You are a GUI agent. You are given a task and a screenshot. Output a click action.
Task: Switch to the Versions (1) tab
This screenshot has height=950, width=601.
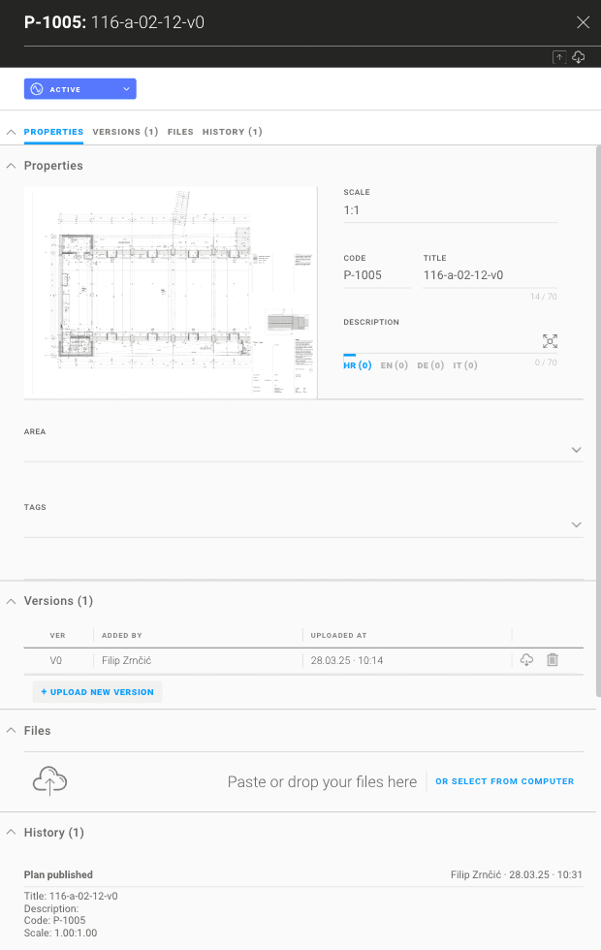coord(125,132)
